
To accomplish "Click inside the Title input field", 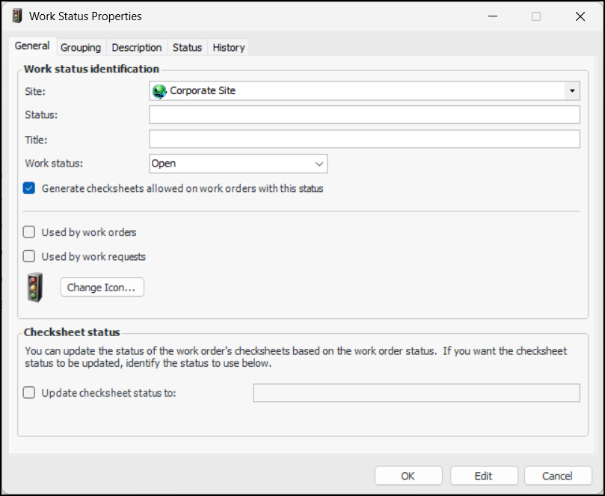I will tap(364, 140).
